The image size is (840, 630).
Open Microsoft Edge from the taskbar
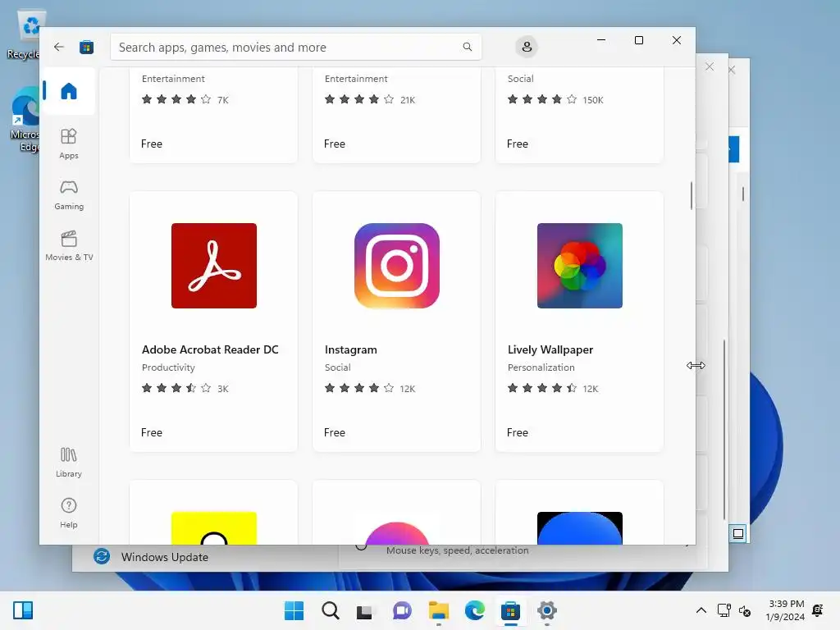click(475, 610)
